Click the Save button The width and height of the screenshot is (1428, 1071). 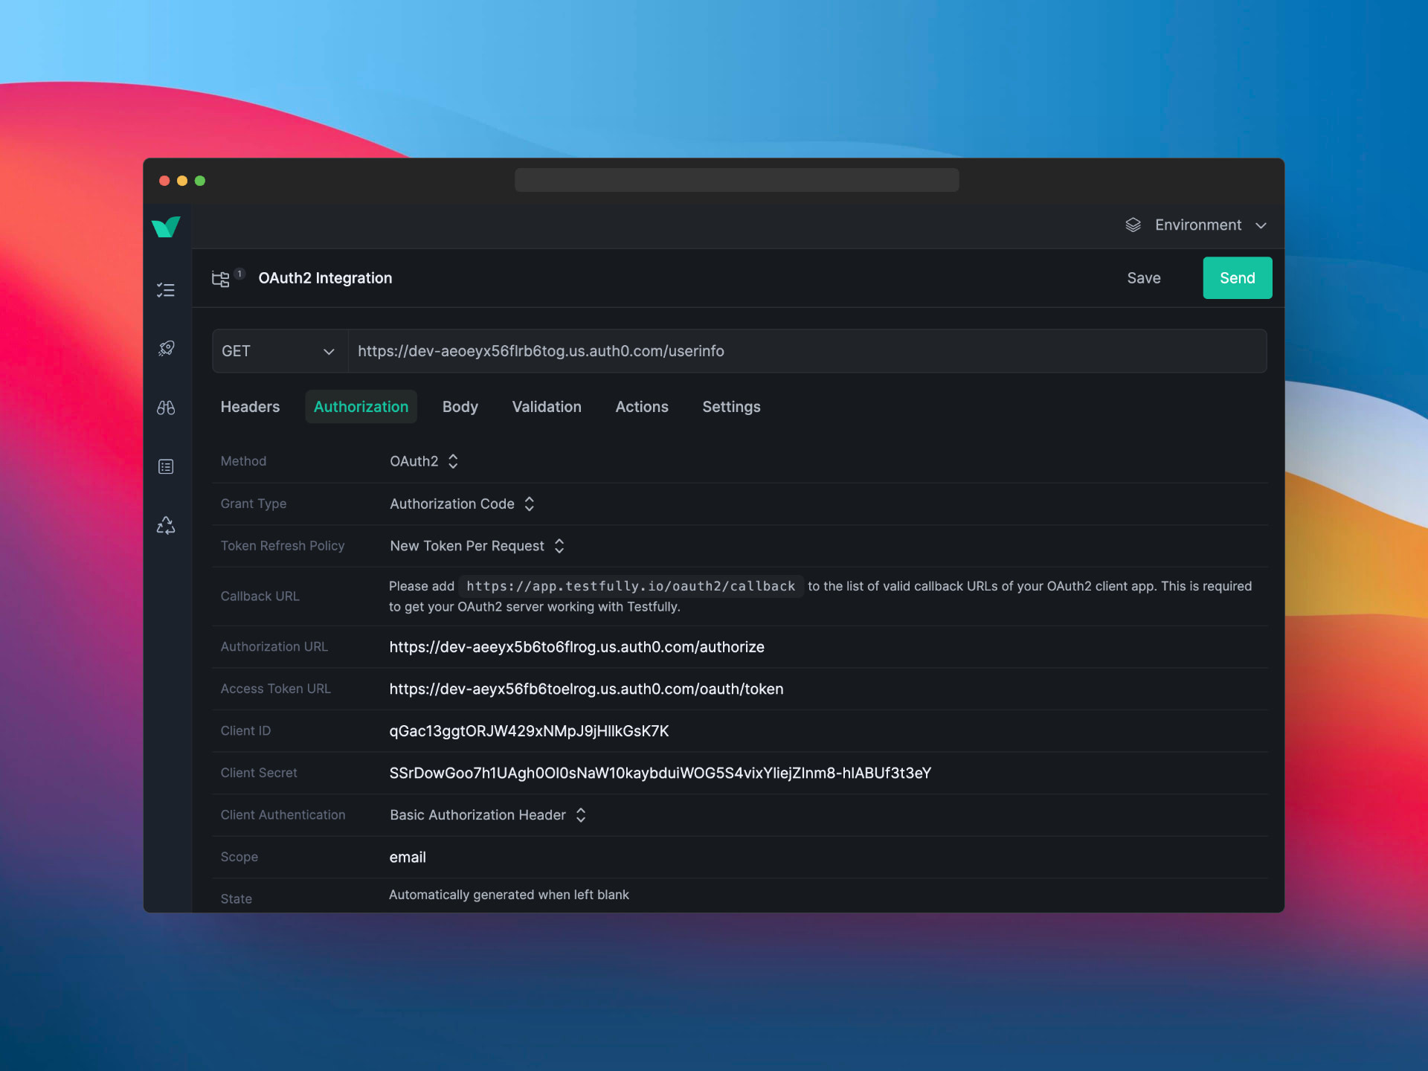[x=1143, y=278]
